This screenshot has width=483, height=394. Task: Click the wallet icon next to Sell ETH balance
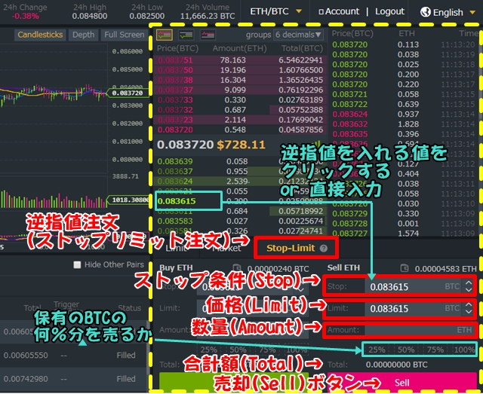pyautogui.click(x=405, y=268)
